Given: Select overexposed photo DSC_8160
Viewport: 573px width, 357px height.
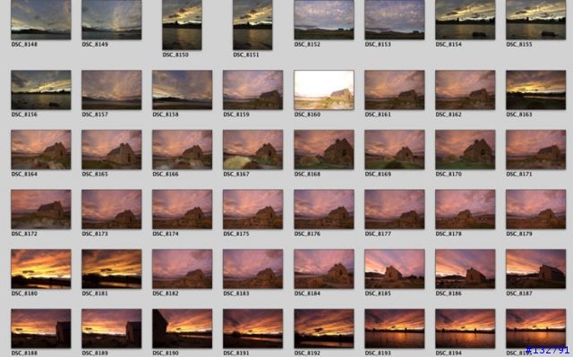Looking at the screenshot, I should pyautogui.click(x=324, y=89).
